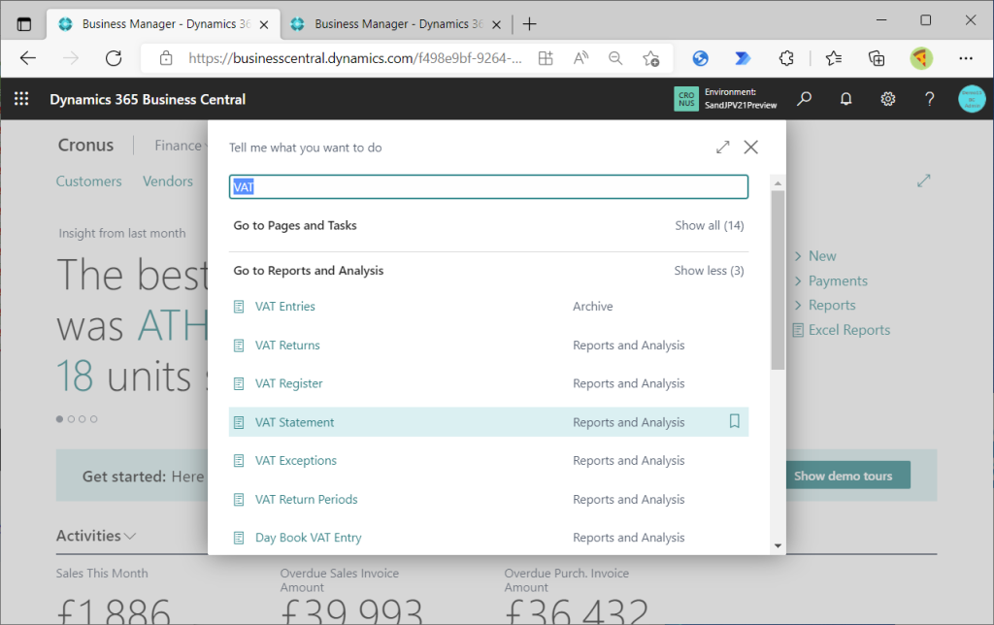The image size is (994, 625).
Task: Select the first headline carousel dot
Action: [59, 419]
